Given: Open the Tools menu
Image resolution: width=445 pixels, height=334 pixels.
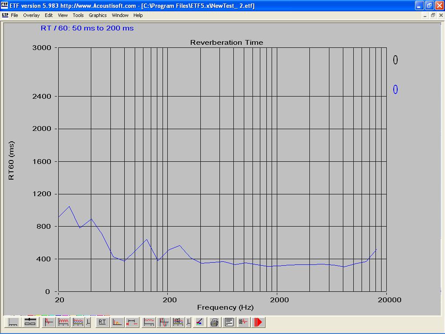Looking at the screenshot, I should pyautogui.click(x=78, y=15).
